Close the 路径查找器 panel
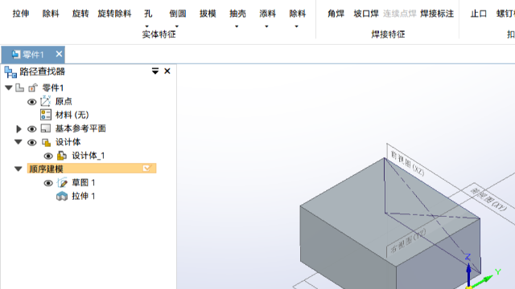515x289 pixels. tap(167, 71)
